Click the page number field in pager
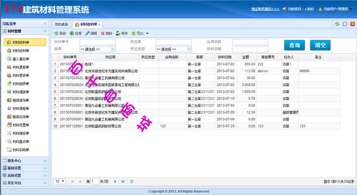Viewport: 357px width, 195px height. 95,181
